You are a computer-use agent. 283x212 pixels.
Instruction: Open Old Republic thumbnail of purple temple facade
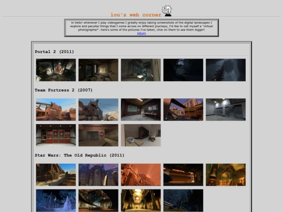click(x=99, y=175)
